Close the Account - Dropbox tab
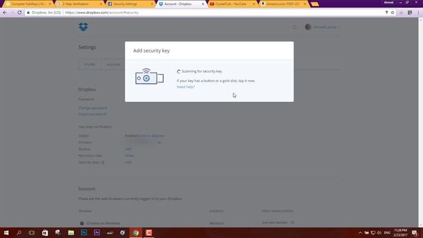The width and height of the screenshot is (423, 238). [x=203, y=4]
